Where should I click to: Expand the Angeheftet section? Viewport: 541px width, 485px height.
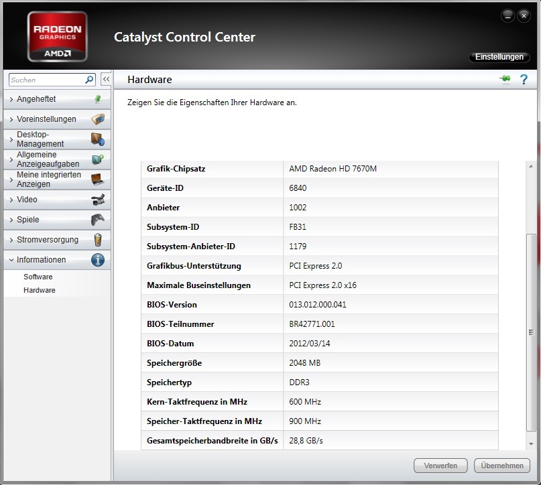coord(57,99)
